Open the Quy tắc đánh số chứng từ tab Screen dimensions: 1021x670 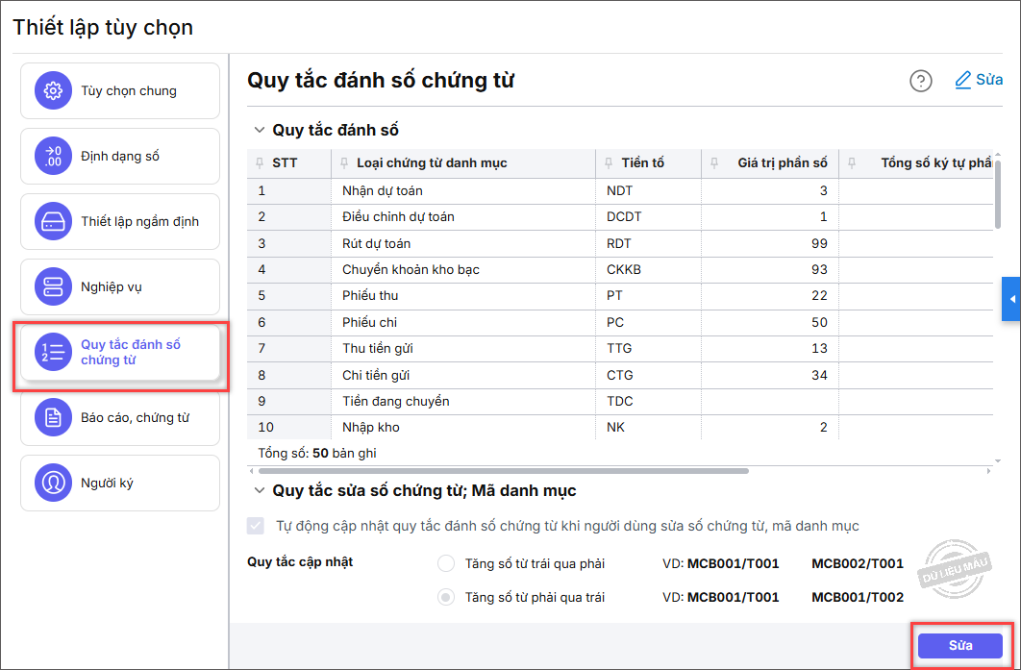click(121, 352)
